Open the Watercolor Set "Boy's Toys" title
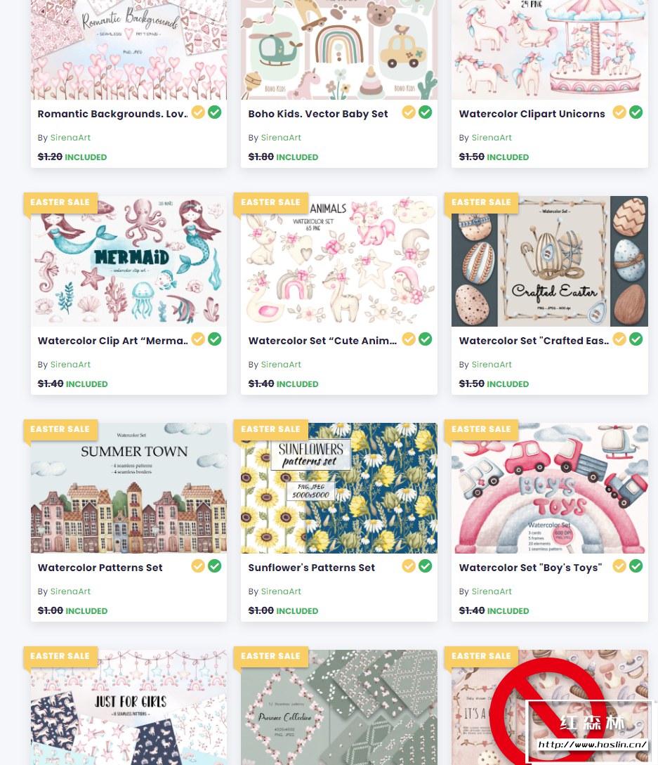 coord(530,568)
